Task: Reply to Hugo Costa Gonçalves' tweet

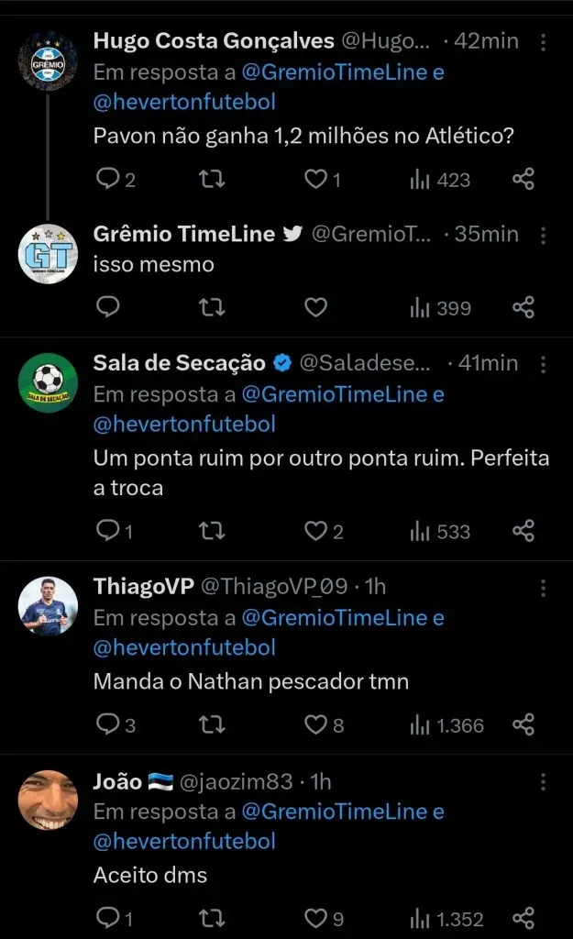Action: coord(108,180)
